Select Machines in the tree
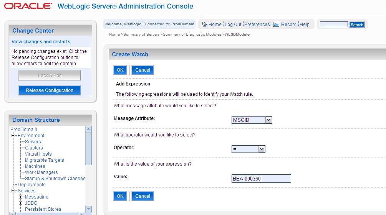The width and height of the screenshot is (386, 215). pos(35,166)
